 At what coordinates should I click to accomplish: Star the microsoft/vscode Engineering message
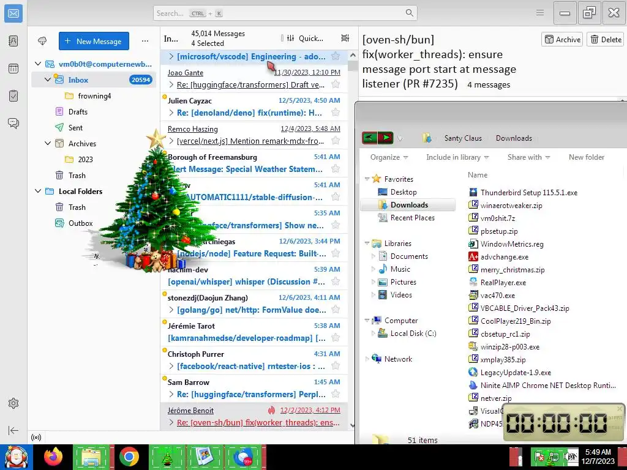point(336,56)
